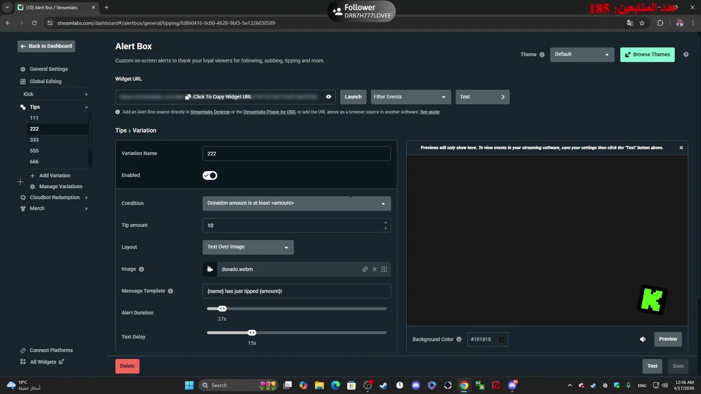Edit the Message Template field
The image size is (701, 394).
296,291
